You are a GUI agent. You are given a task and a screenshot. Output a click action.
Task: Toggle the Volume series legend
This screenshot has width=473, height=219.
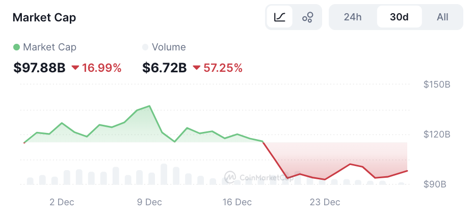click(x=169, y=47)
